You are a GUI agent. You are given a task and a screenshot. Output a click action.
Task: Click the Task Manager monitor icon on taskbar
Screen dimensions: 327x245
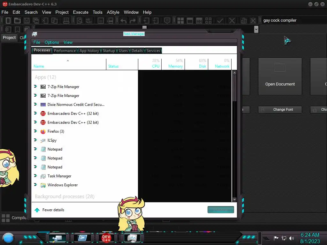coord(132,238)
